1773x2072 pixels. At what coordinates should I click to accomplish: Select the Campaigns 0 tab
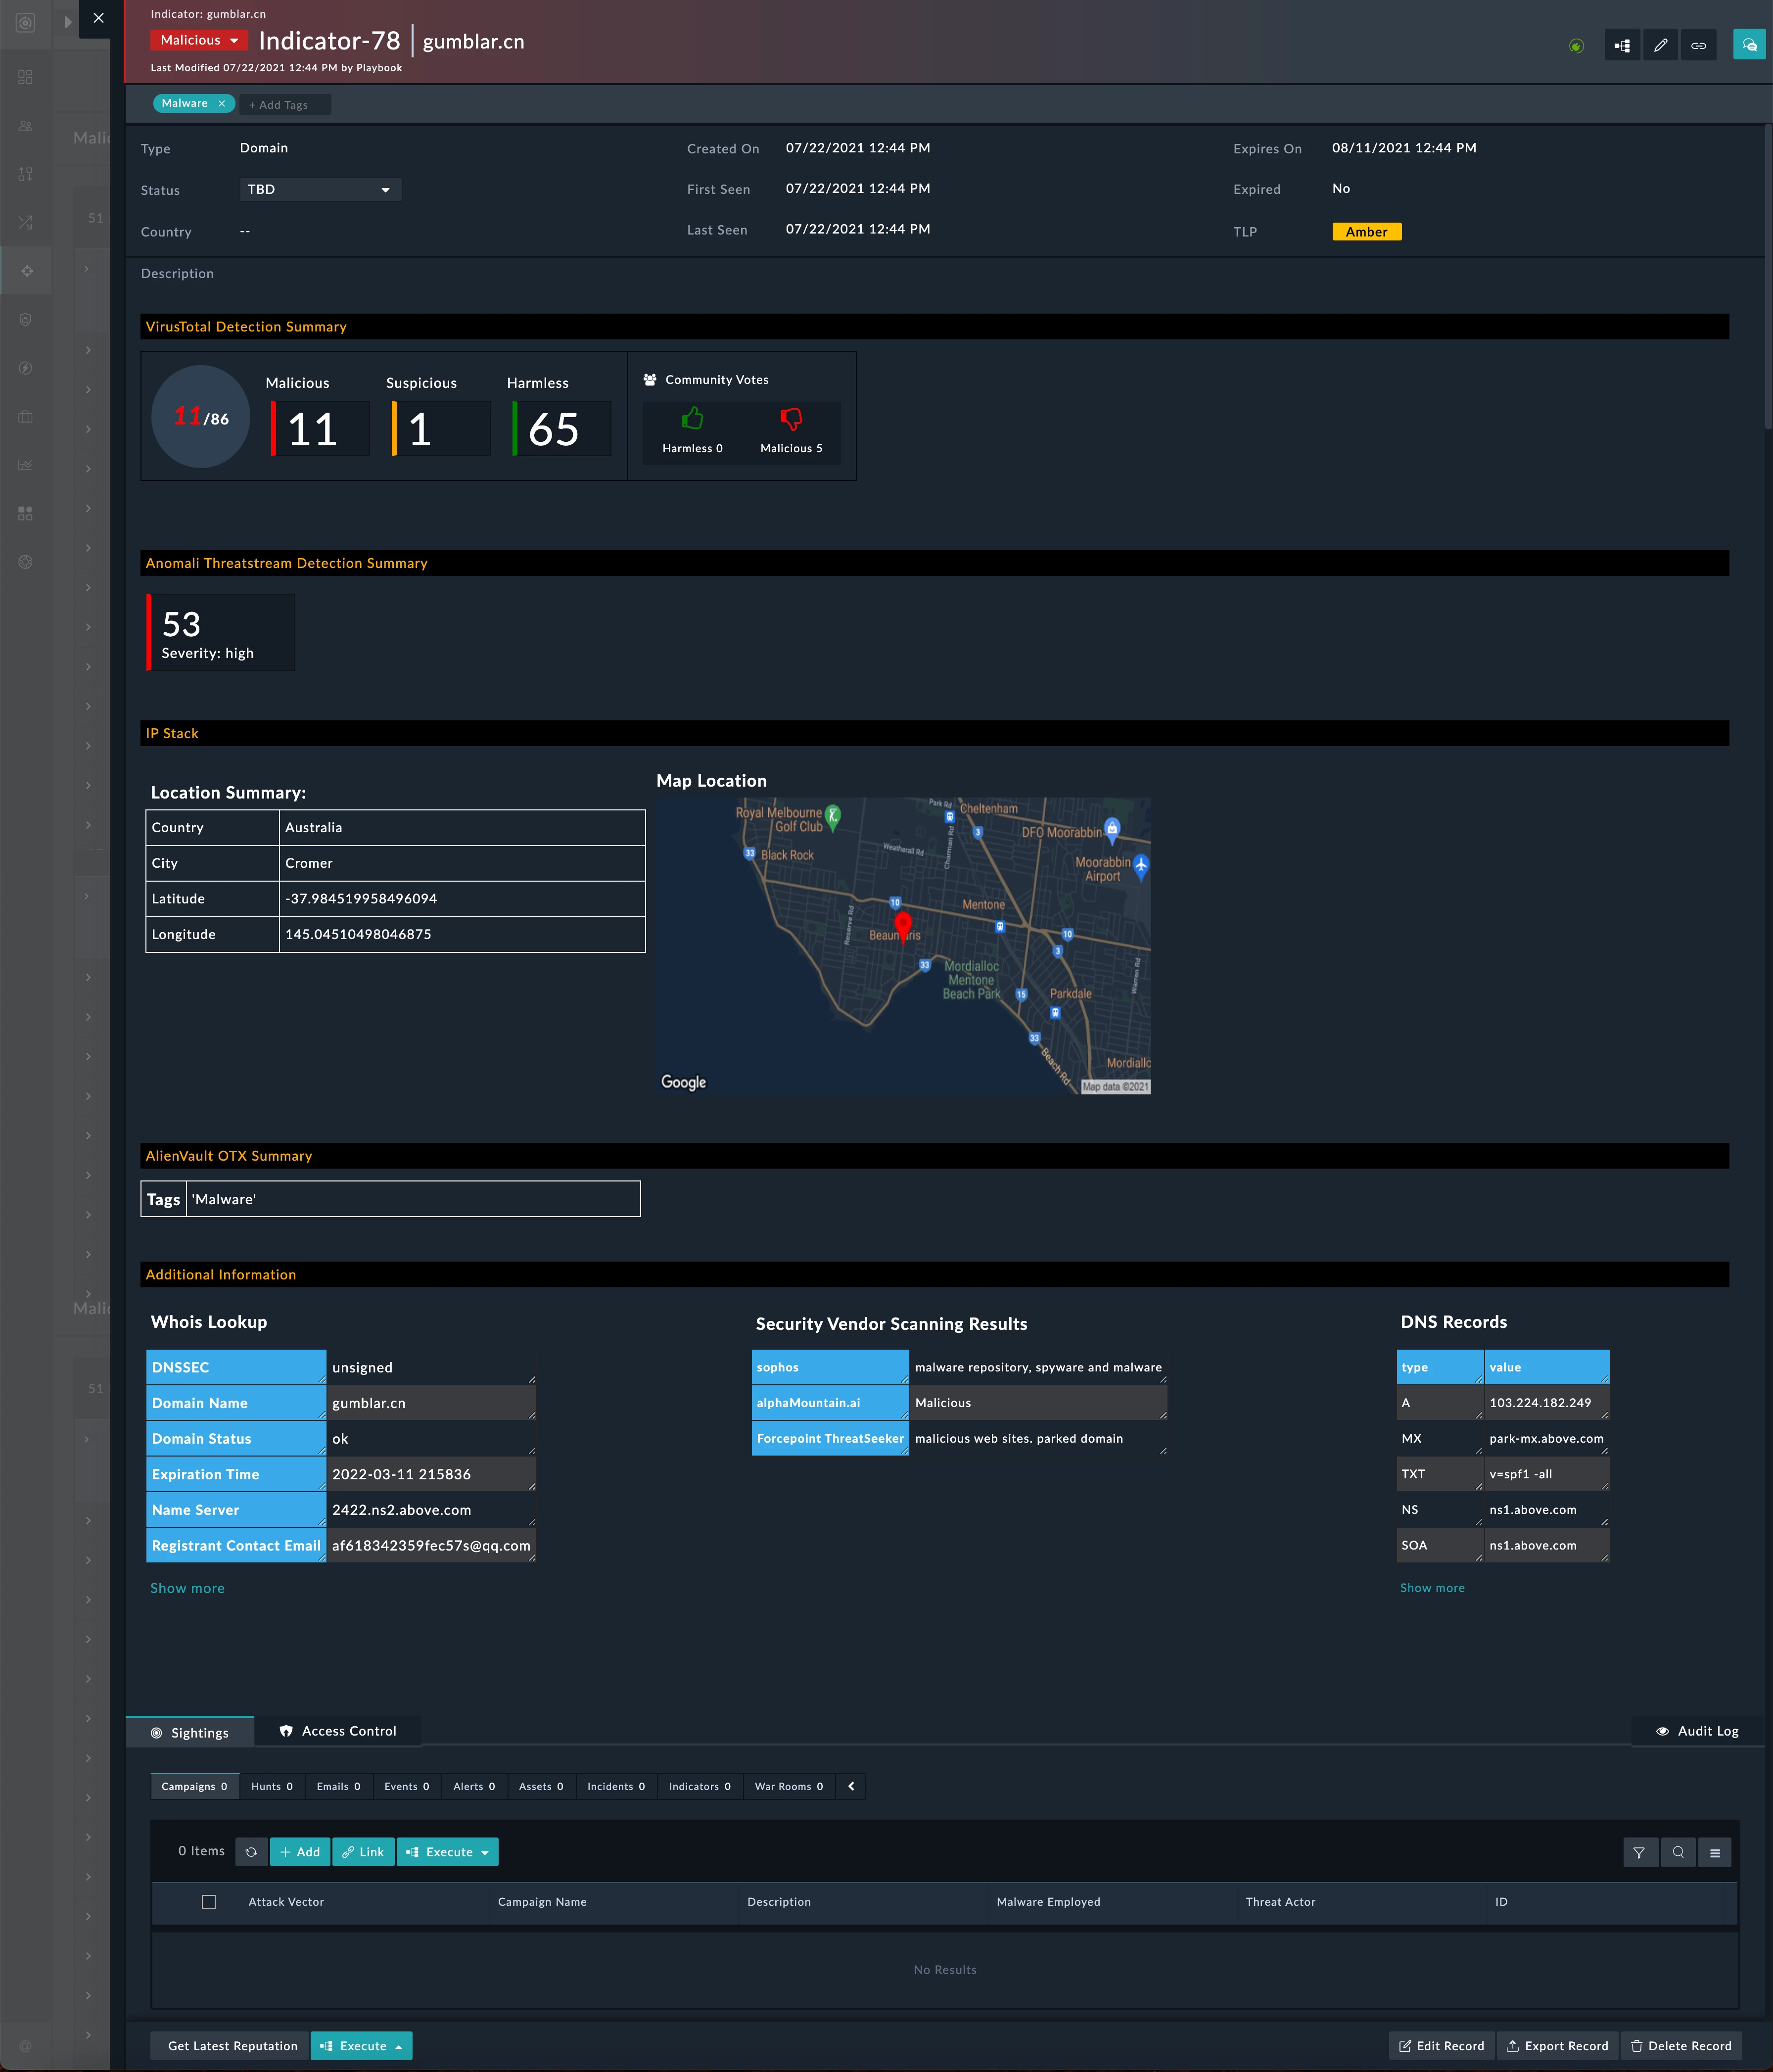pyautogui.click(x=195, y=1787)
